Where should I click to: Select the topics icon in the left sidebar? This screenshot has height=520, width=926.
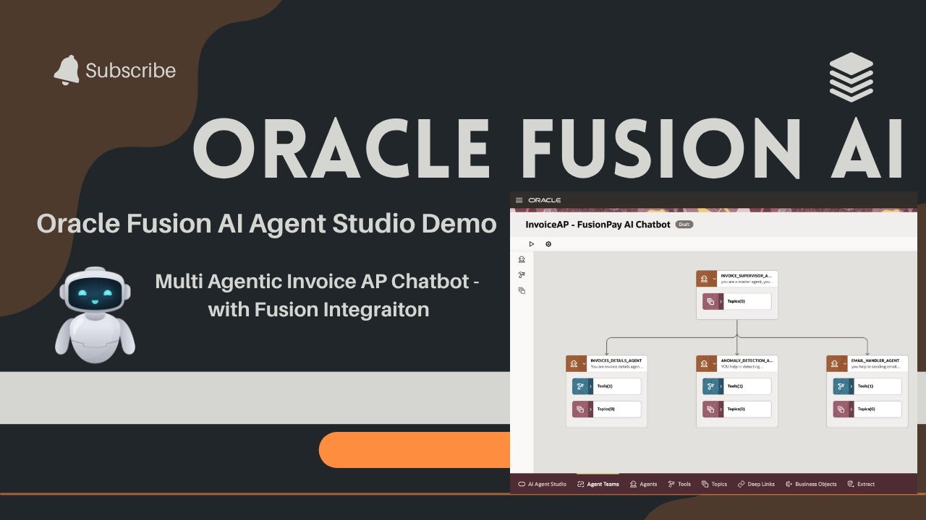point(522,290)
